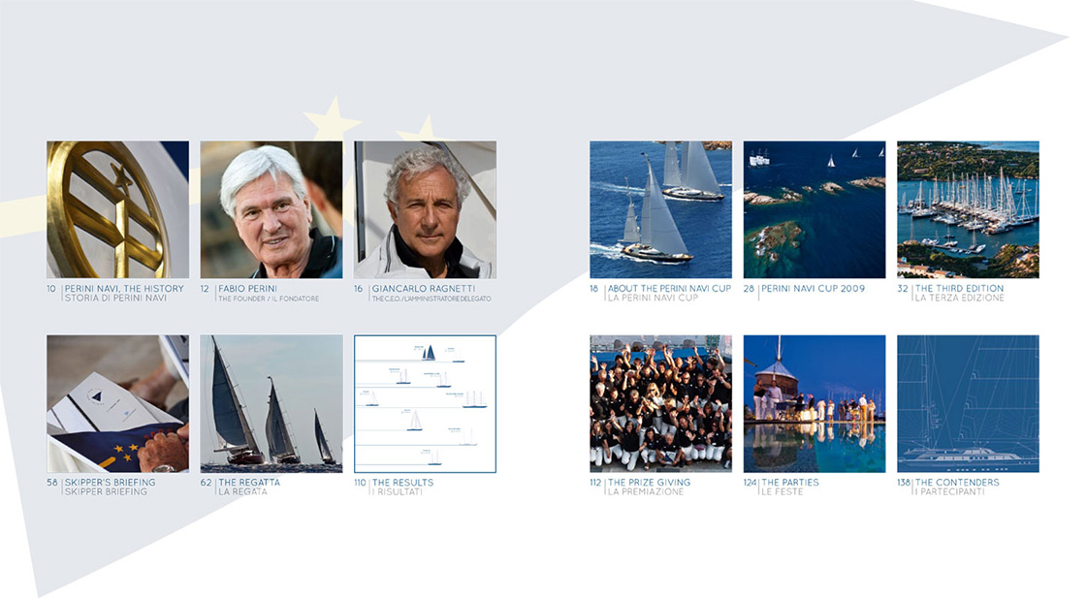Screen dimensions: 1086x599
Task: Open the Perini Navi Cup 2009 aerial photo
Action: pos(814,209)
